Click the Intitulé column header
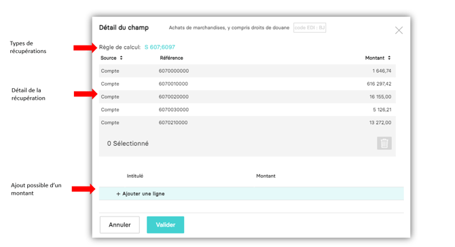 pyautogui.click(x=135, y=176)
